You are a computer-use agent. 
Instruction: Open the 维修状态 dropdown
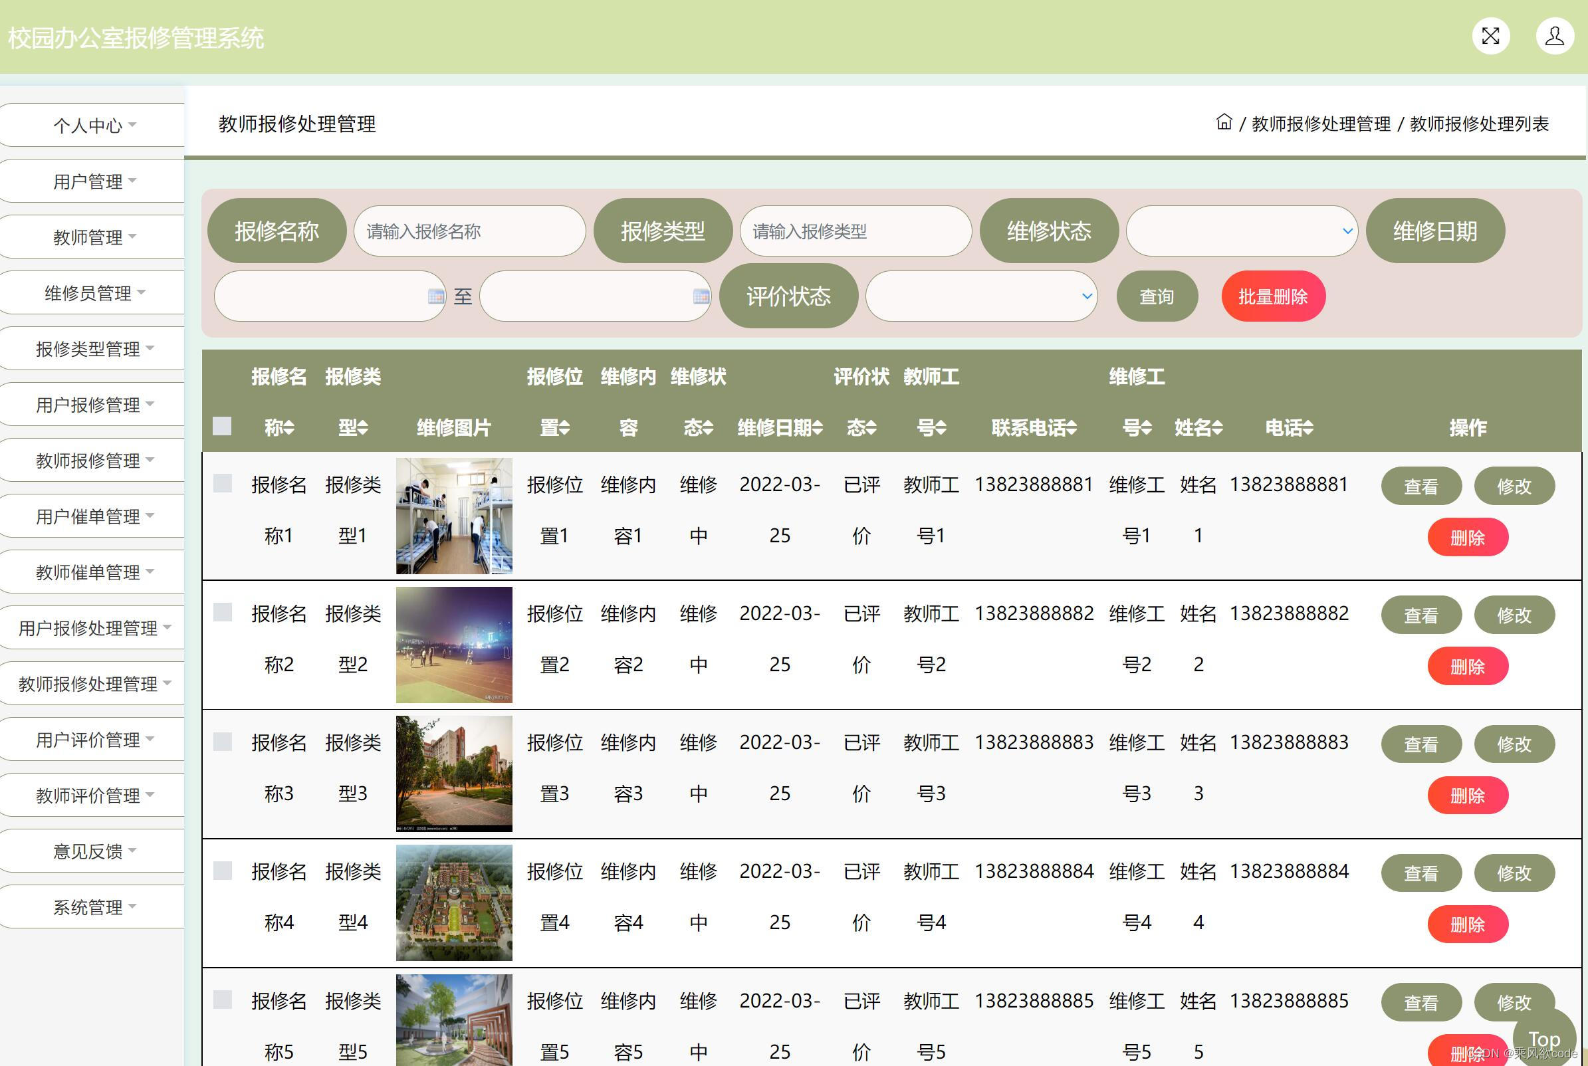click(x=1241, y=231)
